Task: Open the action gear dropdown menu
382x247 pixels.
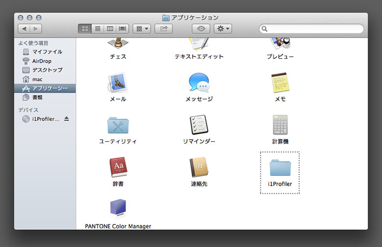Action: click(x=223, y=29)
